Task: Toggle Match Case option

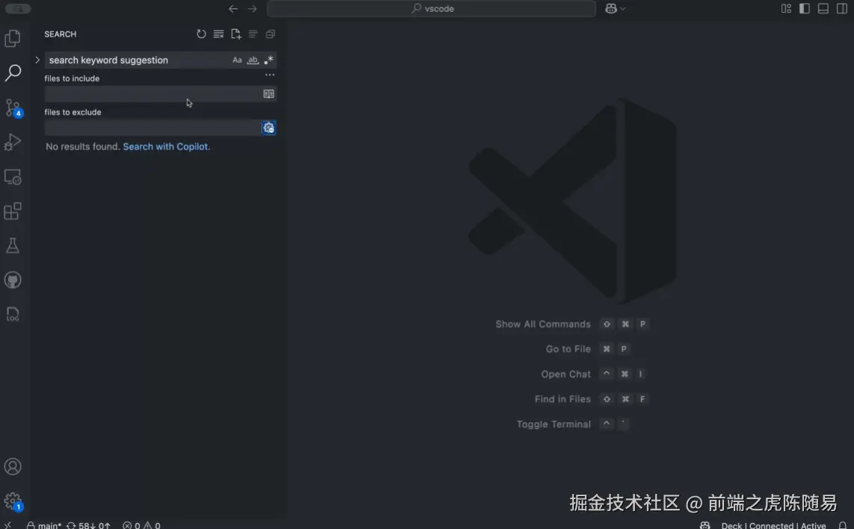Action: (237, 60)
